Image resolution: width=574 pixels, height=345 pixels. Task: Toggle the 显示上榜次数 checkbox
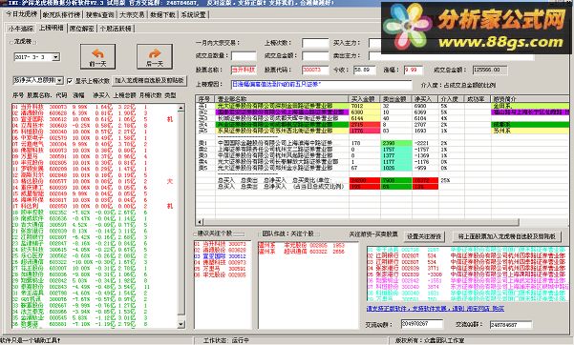click(70, 81)
